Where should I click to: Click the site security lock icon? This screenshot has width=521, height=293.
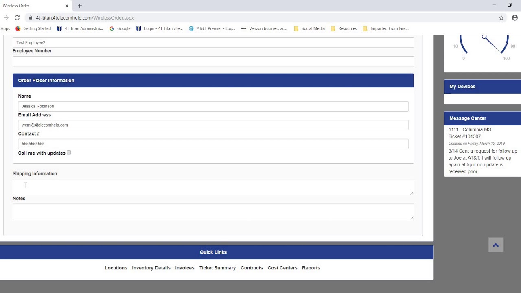(31, 18)
